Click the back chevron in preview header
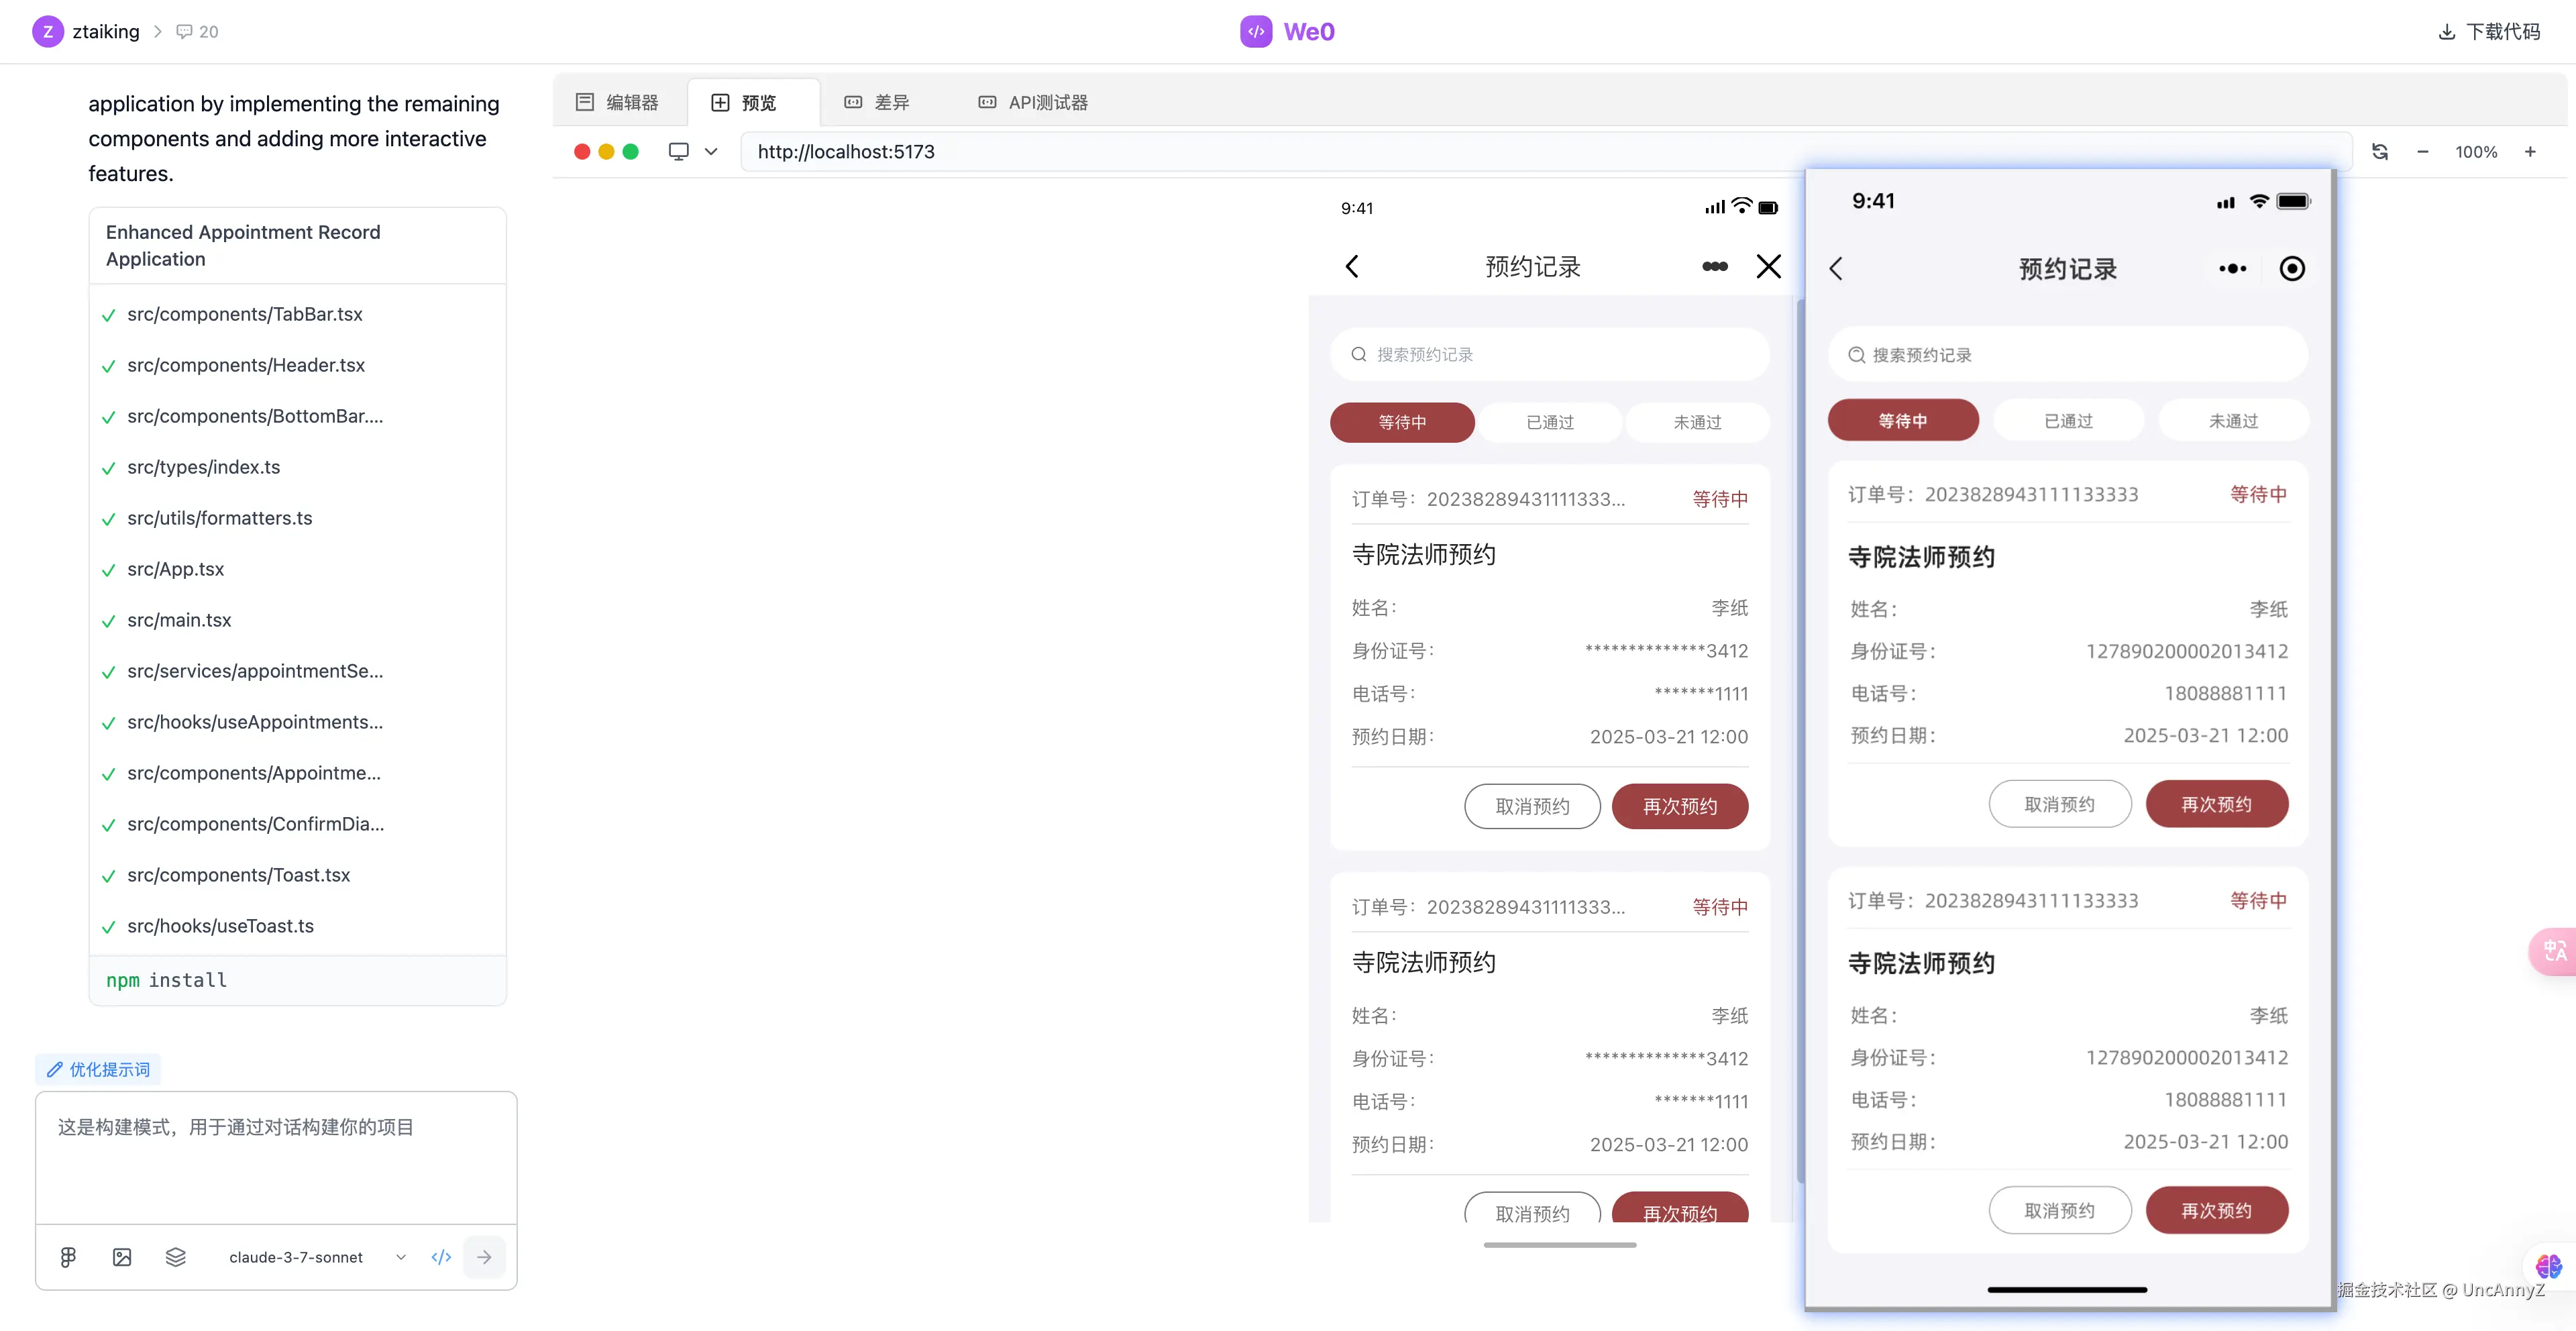 pos(1352,266)
